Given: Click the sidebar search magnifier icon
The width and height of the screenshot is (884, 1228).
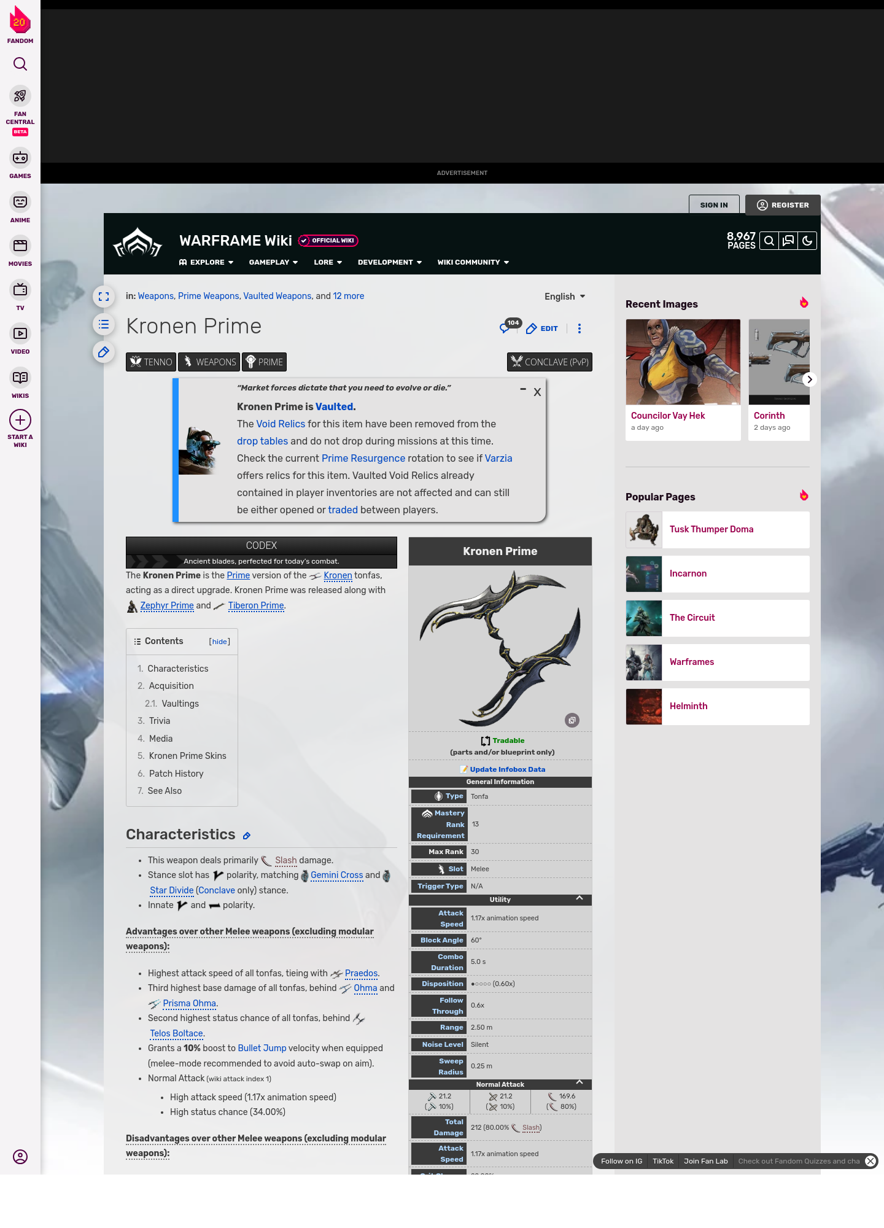Looking at the screenshot, I should tap(20, 64).
